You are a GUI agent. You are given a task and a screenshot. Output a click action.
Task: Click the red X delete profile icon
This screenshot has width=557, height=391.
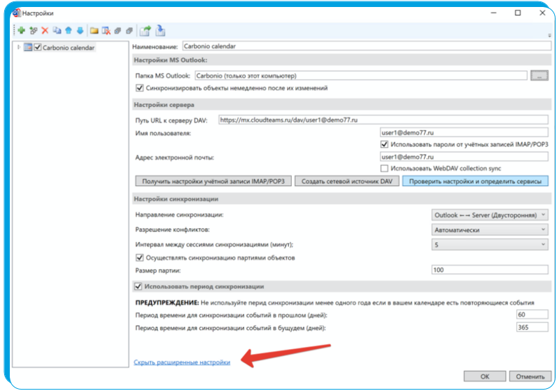(45, 31)
